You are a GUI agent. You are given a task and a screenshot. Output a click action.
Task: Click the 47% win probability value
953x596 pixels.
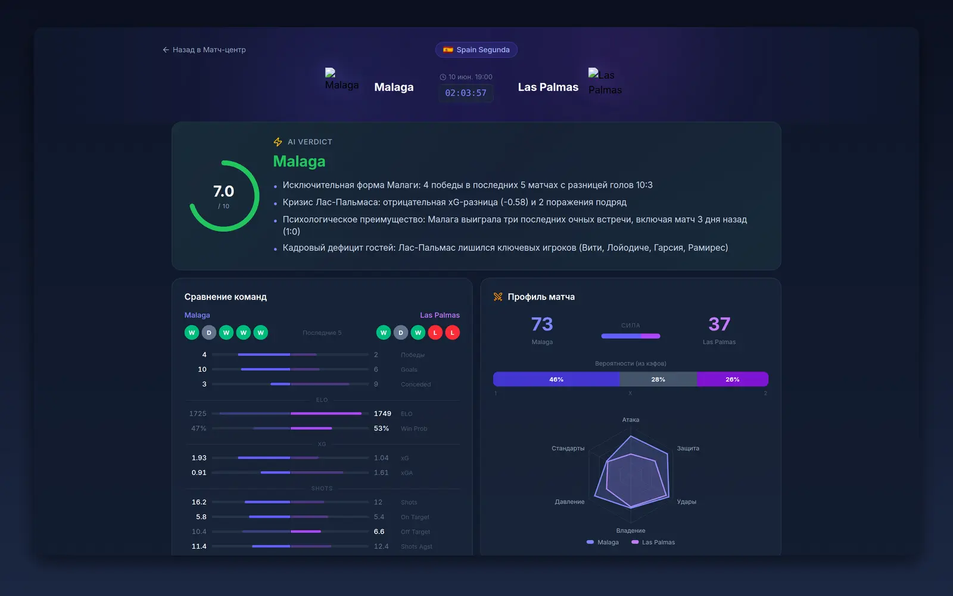point(198,429)
